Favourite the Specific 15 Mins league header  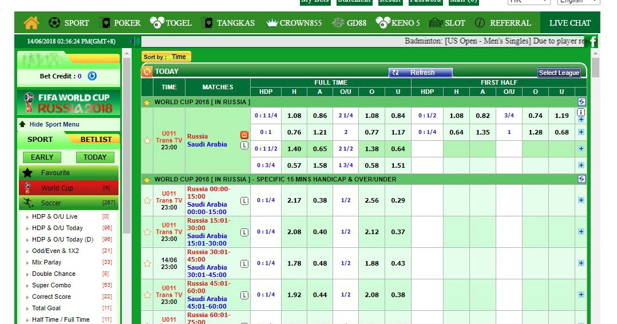[x=147, y=180]
